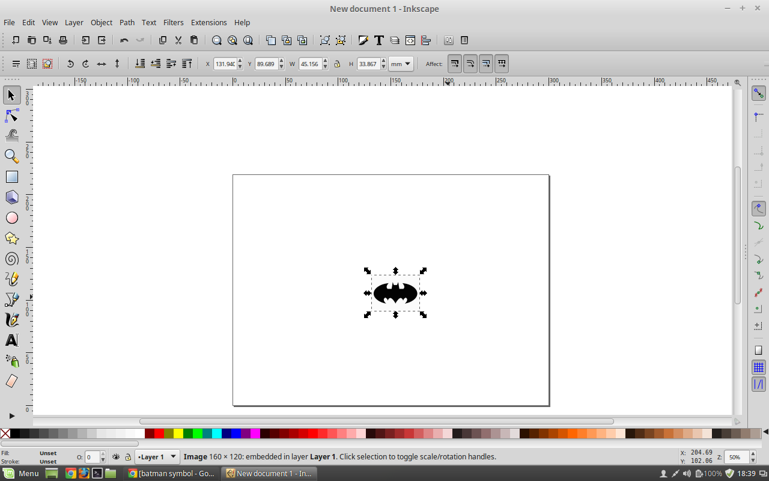
Task: Switch to batman symbol Chrome taskbar window
Action: [172, 473]
